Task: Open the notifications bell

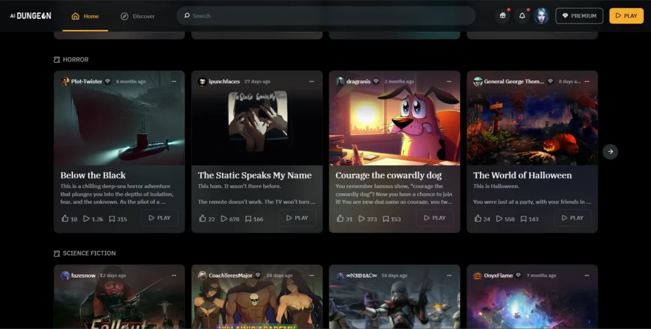Action: point(522,16)
